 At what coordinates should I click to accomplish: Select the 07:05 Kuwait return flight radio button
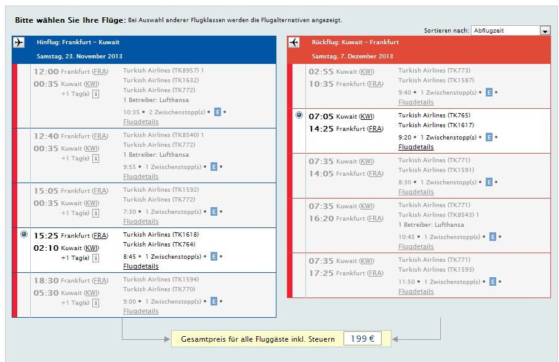click(299, 115)
